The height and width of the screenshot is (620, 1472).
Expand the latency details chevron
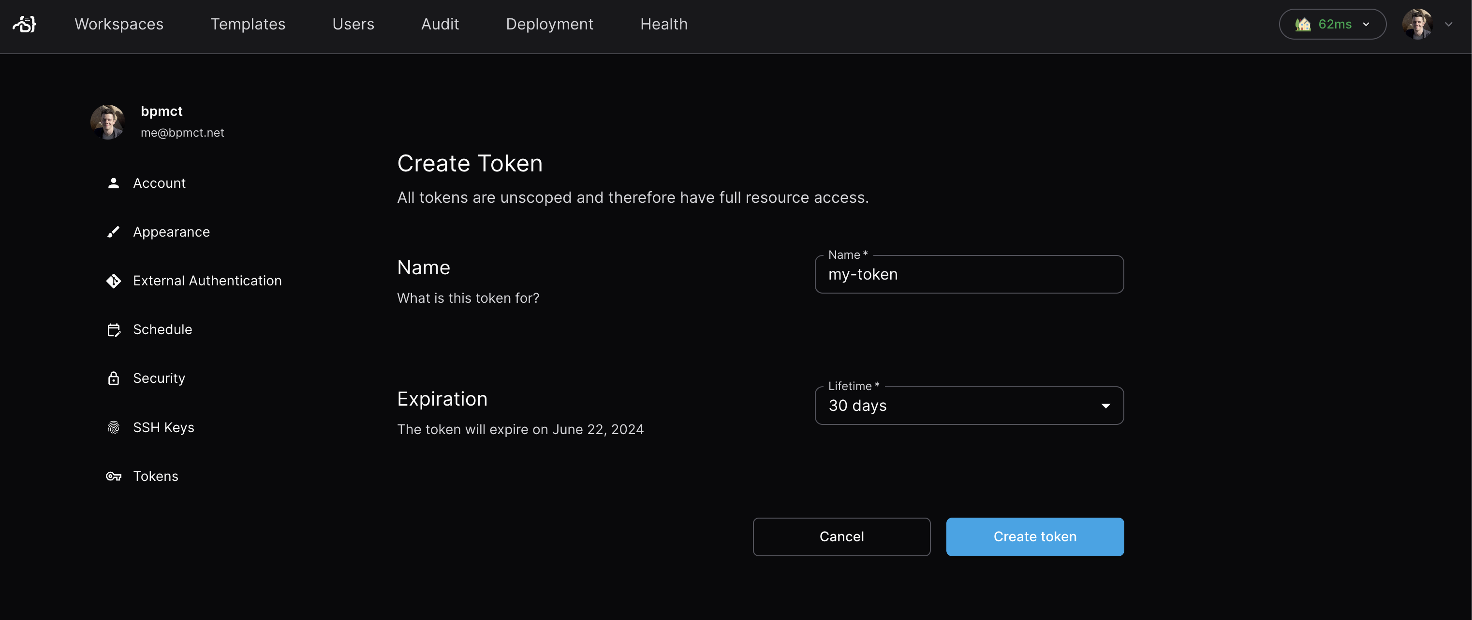[x=1366, y=25]
